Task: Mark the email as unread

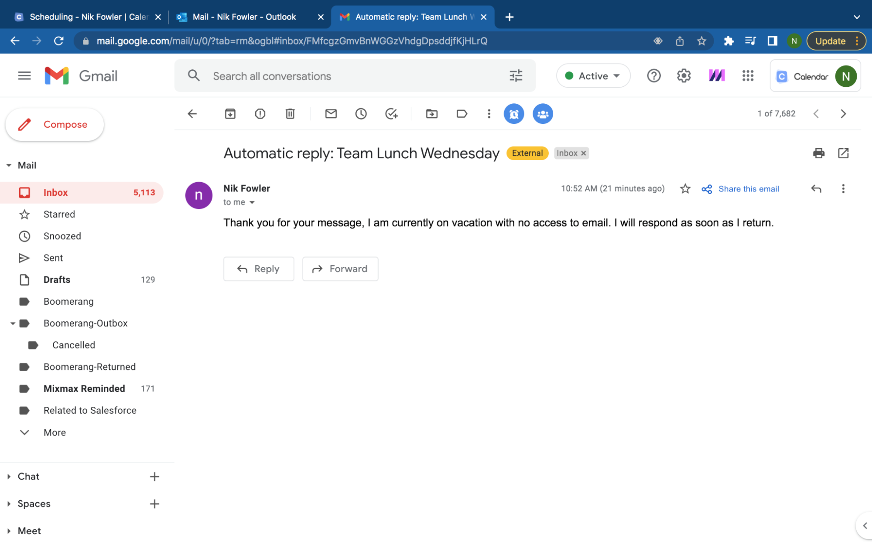Action: 331,114
